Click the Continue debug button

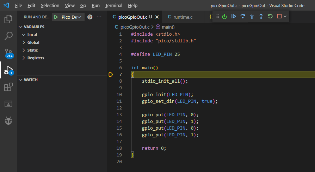click(233, 17)
